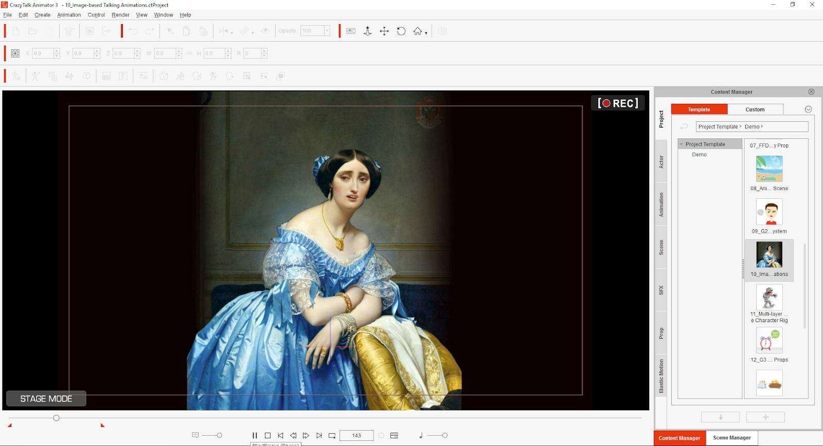Collapse the Project Template tree node
Viewport: 823px width, 446px height.
(x=682, y=144)
